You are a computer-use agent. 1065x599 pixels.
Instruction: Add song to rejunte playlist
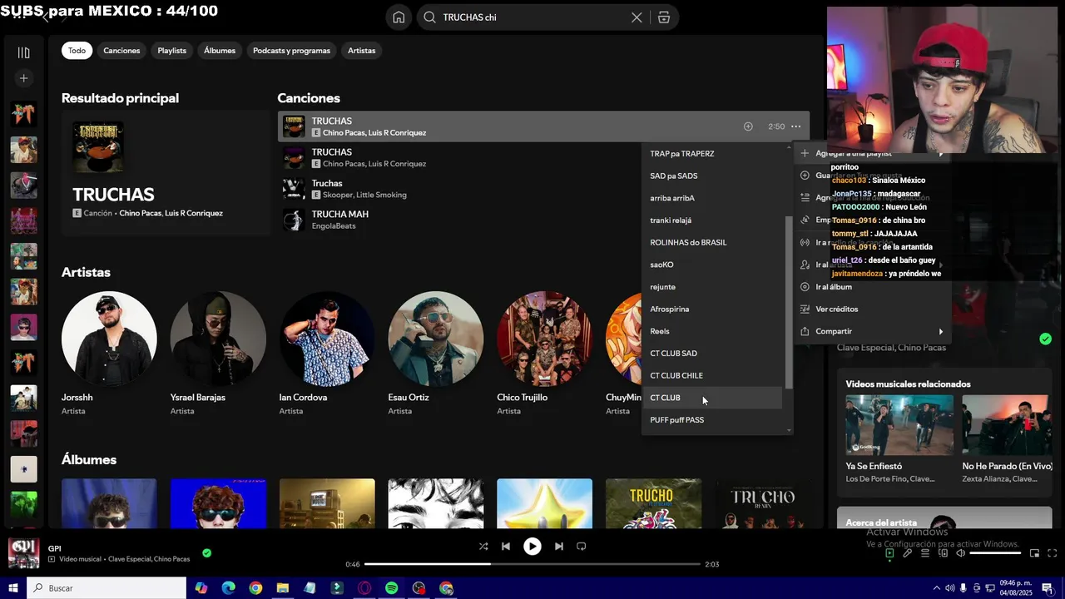713,287
